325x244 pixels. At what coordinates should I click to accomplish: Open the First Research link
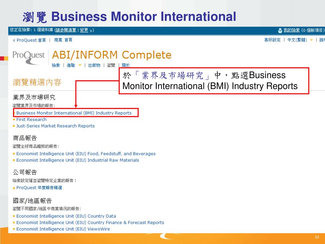31,119
